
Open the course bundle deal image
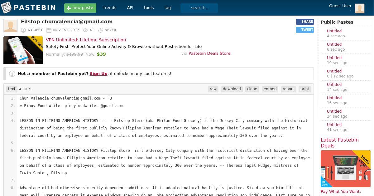346,169
